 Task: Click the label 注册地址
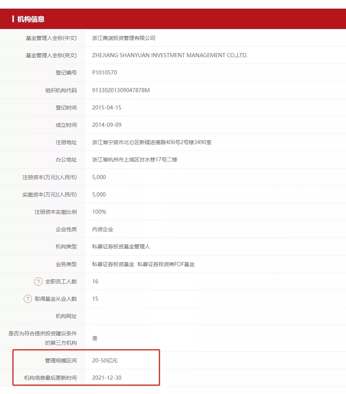pos(66,142)
